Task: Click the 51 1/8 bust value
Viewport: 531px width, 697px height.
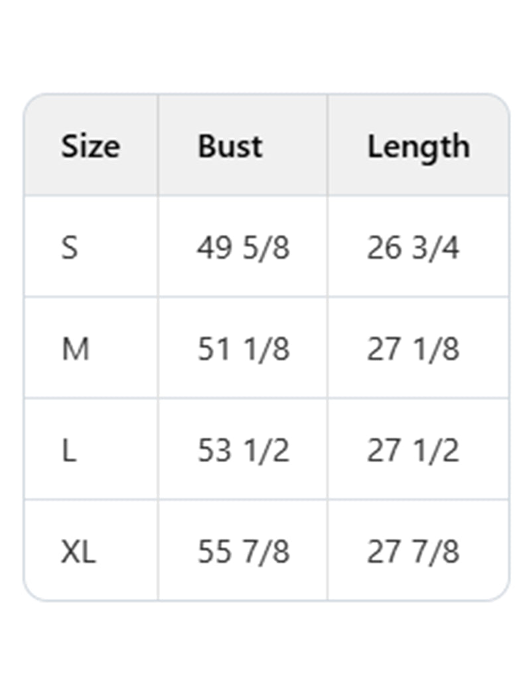Action: 243,349
